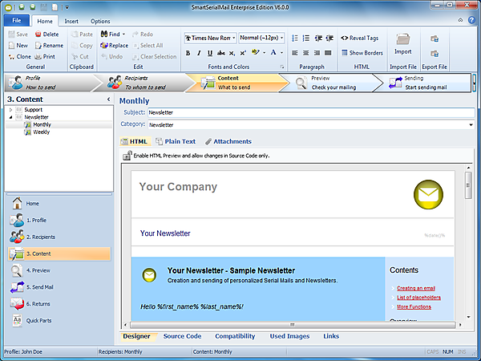The width and height of the screenshot is (481, 361).
Task: Apply Superscript formatting
Action: tap(243, 53)
